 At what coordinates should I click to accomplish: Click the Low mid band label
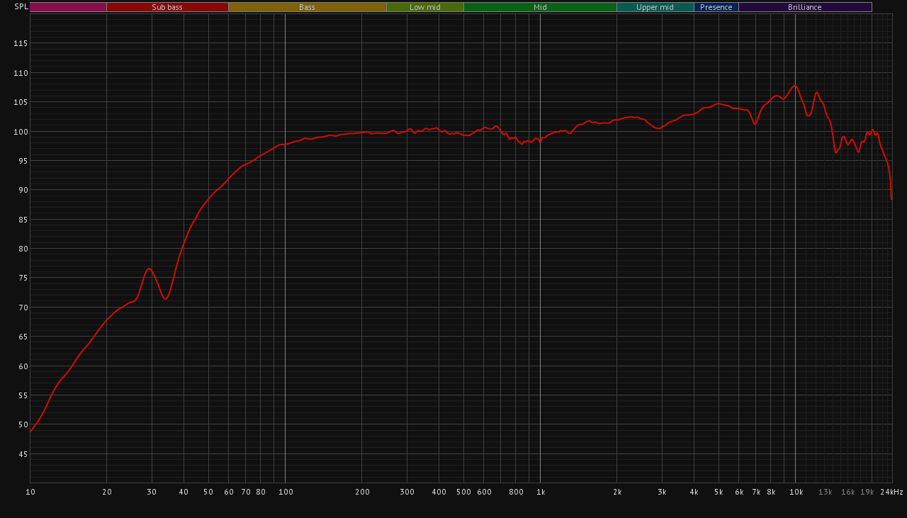click(425, 7)
